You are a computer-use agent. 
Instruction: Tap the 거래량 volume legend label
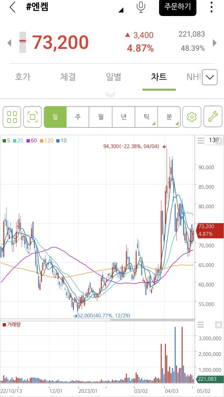pyautogui.click(x=12, y=325)
